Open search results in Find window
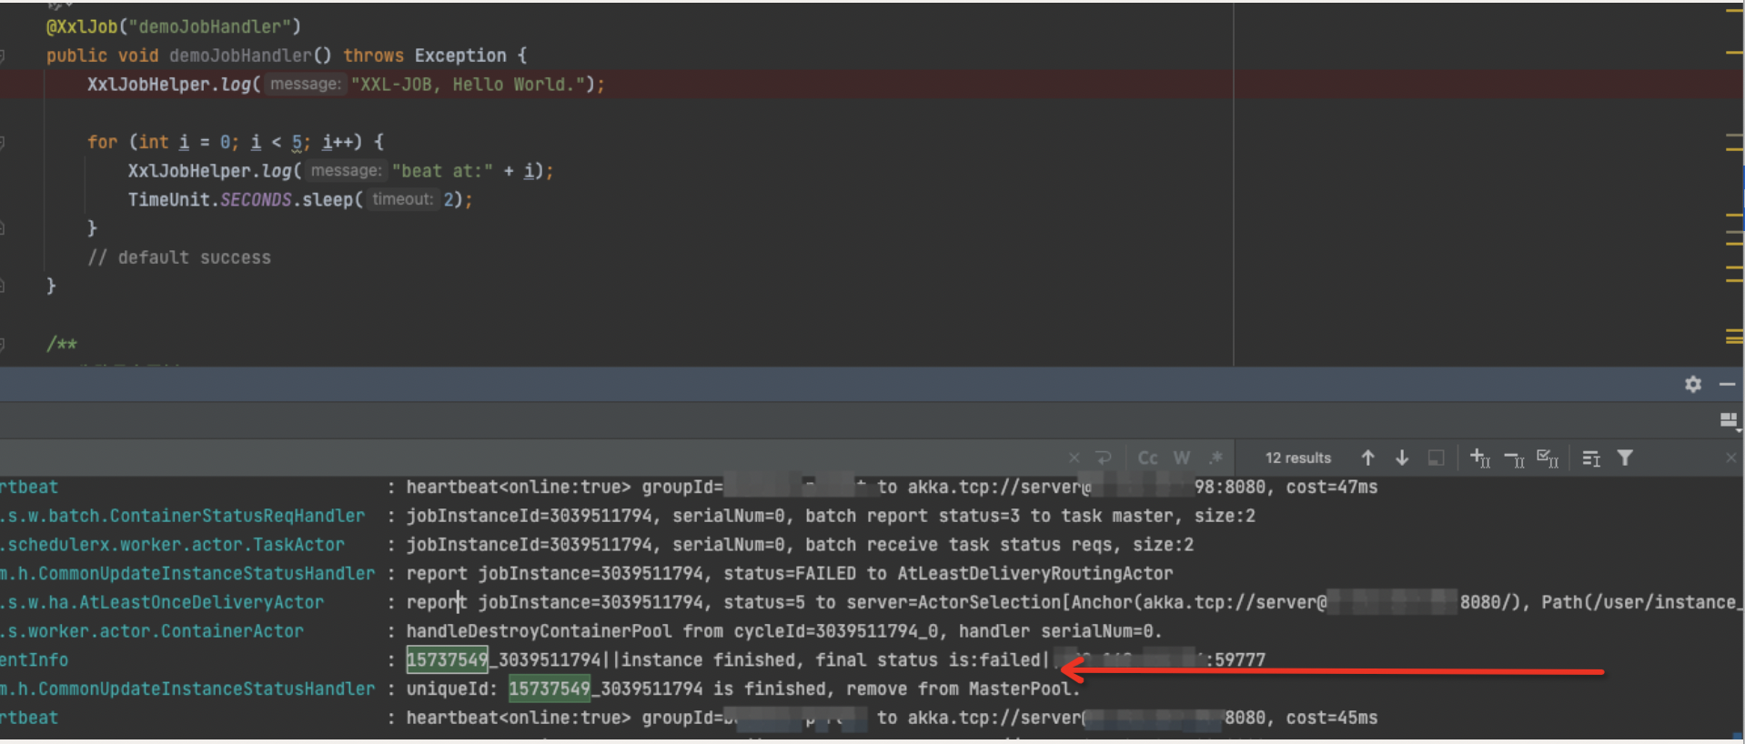The height and width of the screenshot is (744, 1745). tap(1591, 458)
